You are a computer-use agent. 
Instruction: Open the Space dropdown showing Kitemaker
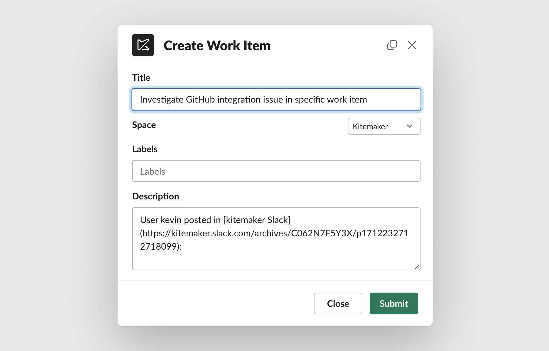click(x=384, y=126)
